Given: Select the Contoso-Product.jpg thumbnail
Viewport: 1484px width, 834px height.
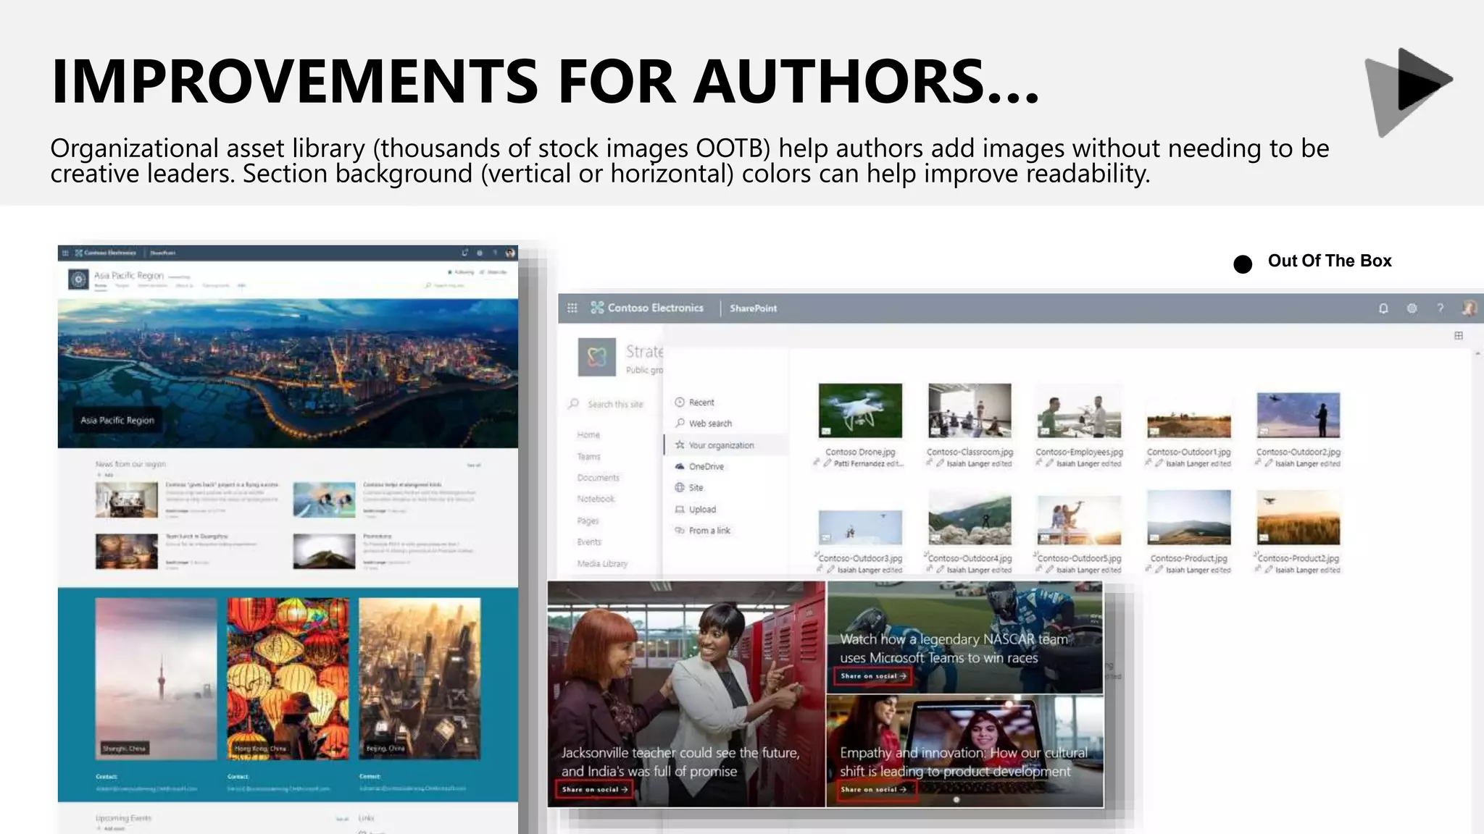Looking at the screenshot, I should tap(1188, 518).
